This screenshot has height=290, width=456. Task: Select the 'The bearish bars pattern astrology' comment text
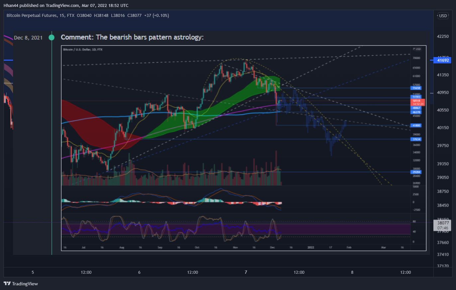(x=150, y=37)
